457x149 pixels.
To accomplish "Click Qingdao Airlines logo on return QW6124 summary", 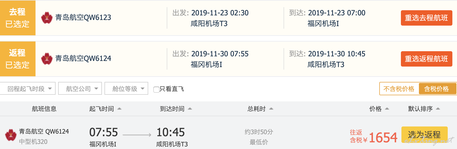I will click(47, 59).
